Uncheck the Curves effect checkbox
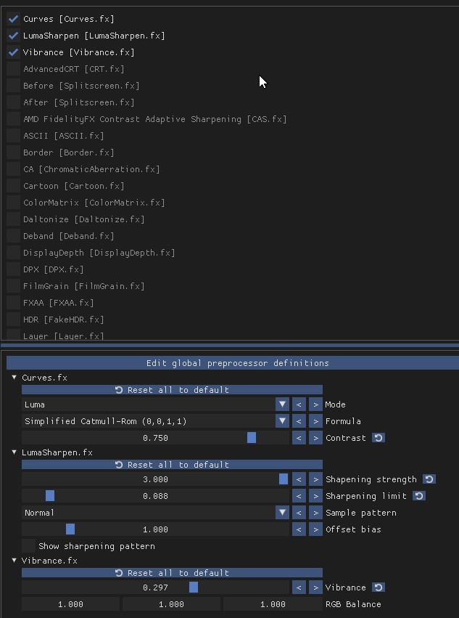 point(13,19)
